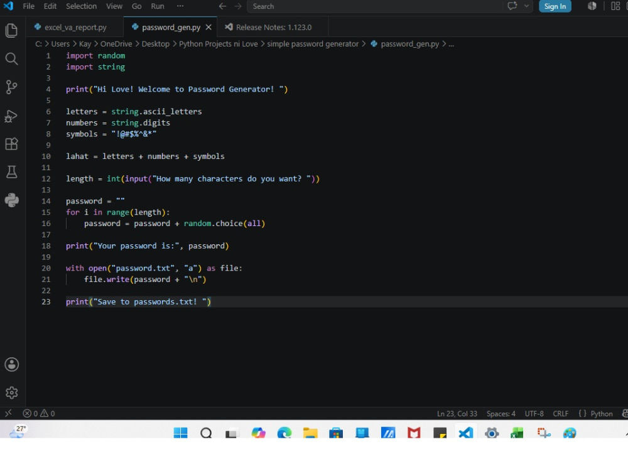Image resolution: width=628 pixels, height=471 pixels.
Task: Click the simple password generator breadcrumb
Action: tap(313, 44)
